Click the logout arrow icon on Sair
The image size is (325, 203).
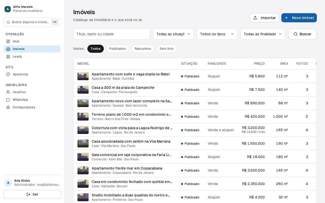[x=28, y=194]
